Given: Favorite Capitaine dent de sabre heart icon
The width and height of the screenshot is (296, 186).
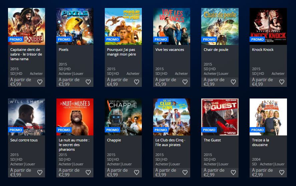Looking at the screenshot, I should [x=40, y=82].
